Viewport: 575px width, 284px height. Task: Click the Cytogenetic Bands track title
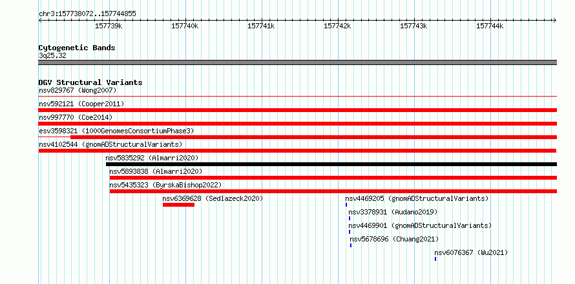pyautogui.click(x=77, y=48)
